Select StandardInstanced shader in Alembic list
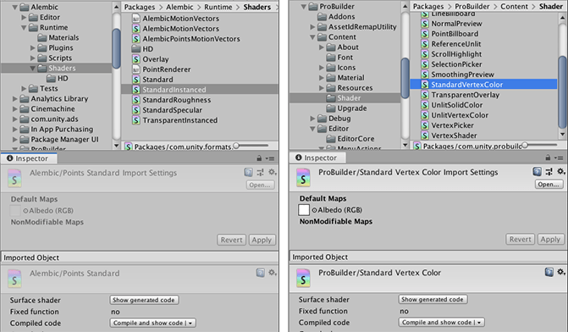Viewport: 568px width, 332px height. [x=200, y=90]
